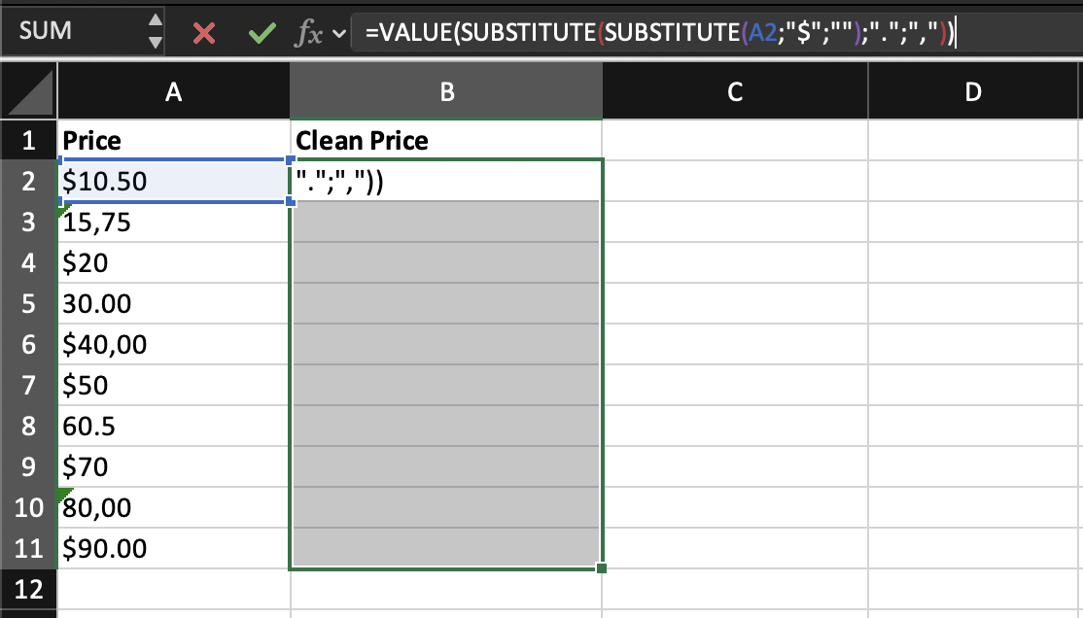Click cell A2 containing $10.50
1083x618 pixels.
pyautogui.click(x=173, y=181)
